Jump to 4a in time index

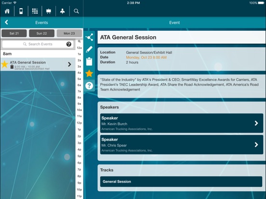pos(79,73)
